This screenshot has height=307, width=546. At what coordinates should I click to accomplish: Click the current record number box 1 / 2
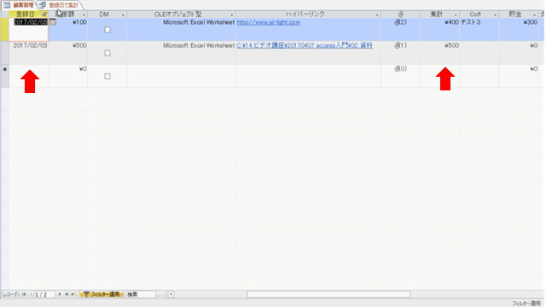coord(44,294)
